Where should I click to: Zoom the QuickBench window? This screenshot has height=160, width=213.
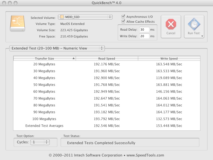(x=16, y=3)
